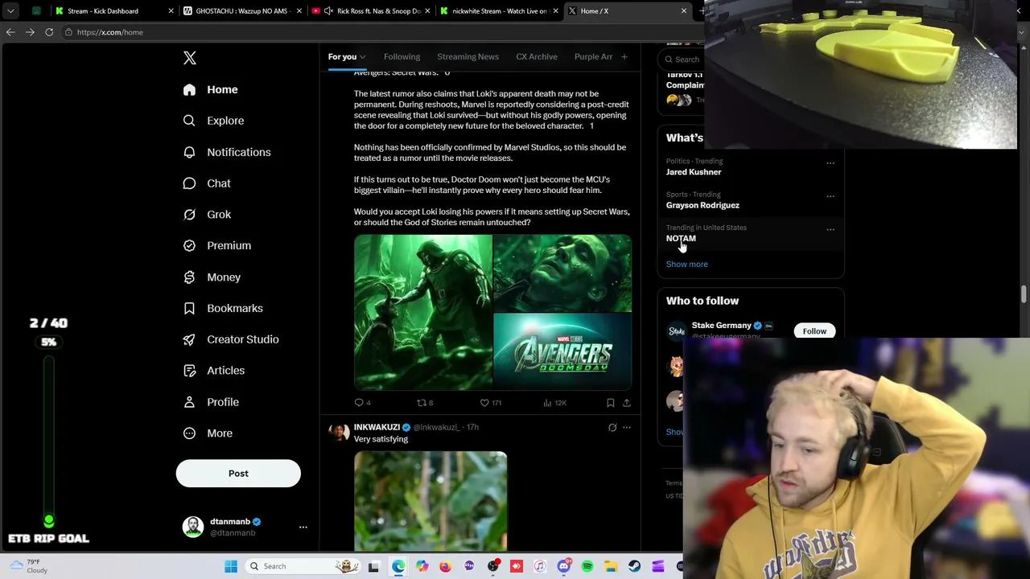Open the NOTAM trending topic
Image resolution: width=1030 pixels, height=579 pixels.
click(x=681, y=239)
